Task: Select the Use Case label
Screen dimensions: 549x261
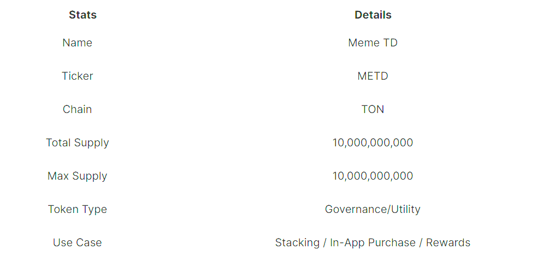Action: 78,242
